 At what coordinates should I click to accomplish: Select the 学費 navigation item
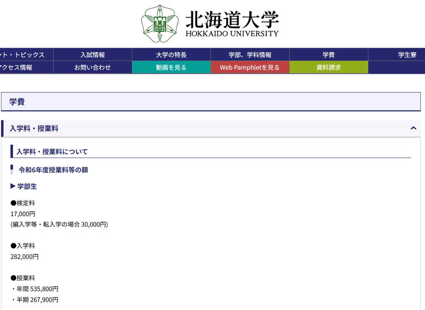[x=329, y=55]
